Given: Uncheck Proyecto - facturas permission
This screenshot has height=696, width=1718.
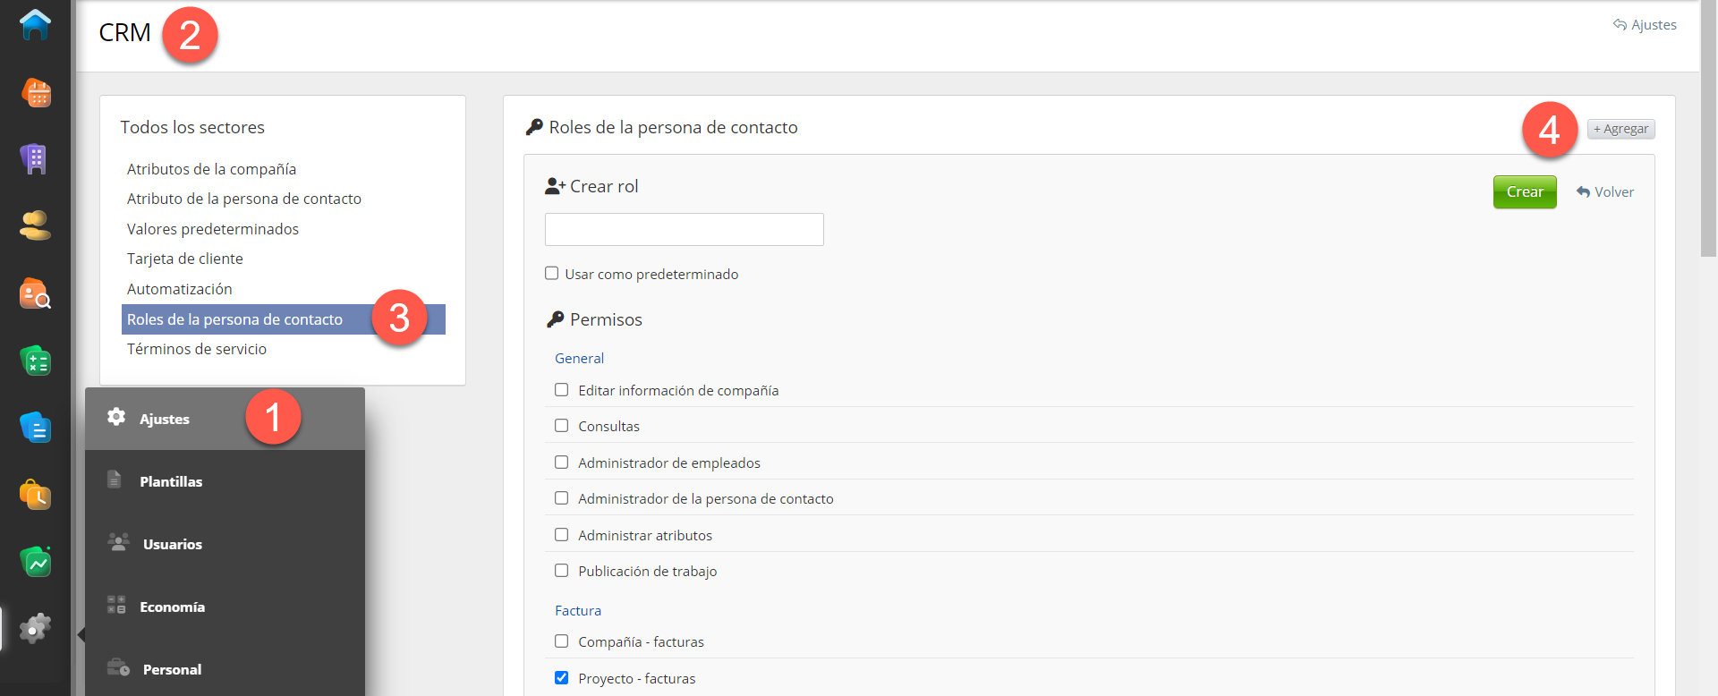Looking at the screenshot, I should (562, 678).
